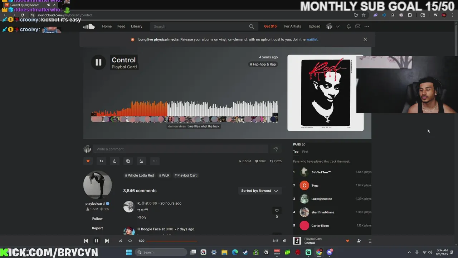Image resolution: width=458 pixels, height=258 pixels.
Task: Click the Write a comment field
Action: (x=181, y=149)
